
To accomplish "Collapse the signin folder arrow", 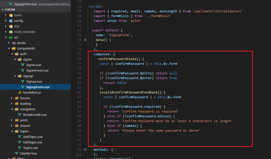I will click(15, 59).
